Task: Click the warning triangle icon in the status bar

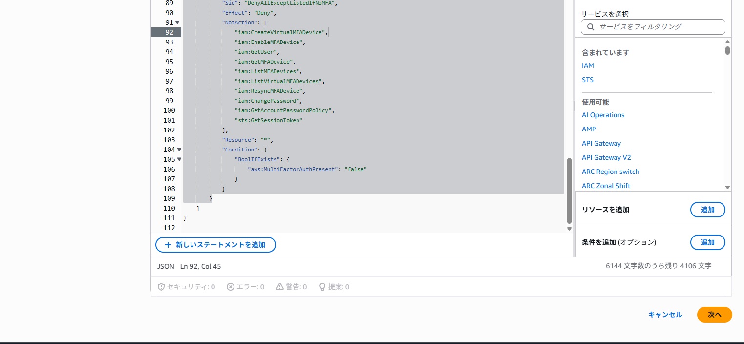Action: point(280,287)
